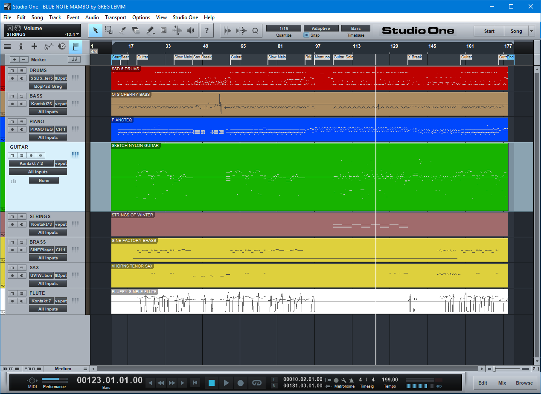Open the Kontakt76 instrument selector on BASS

pyautogui.click(x=41, y=104)
